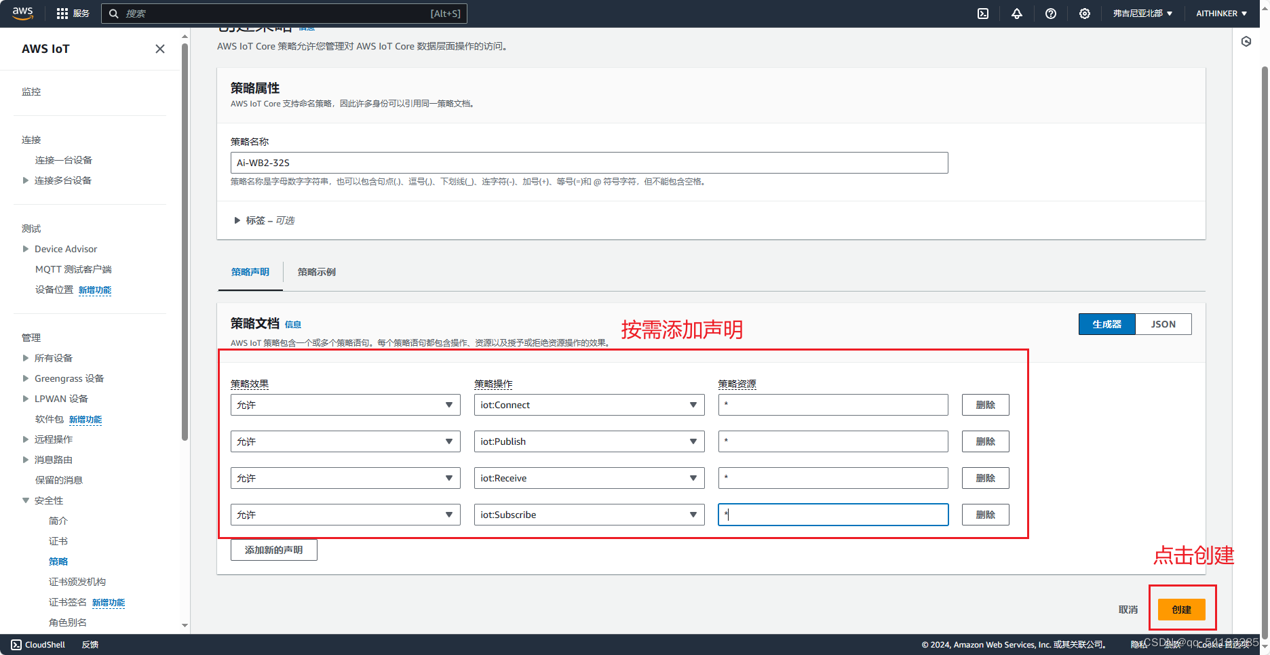Open 设备位置 in sidebar

54,290
